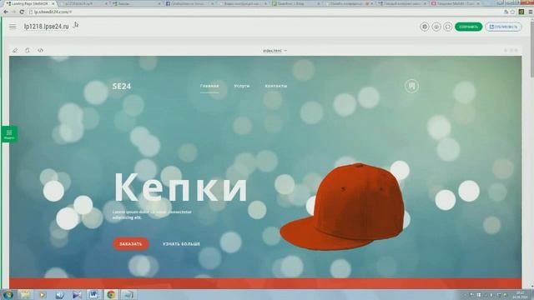Click the page copy icon in editor toolbar
This screenshot has height=300, width=534.
(28, 50)
